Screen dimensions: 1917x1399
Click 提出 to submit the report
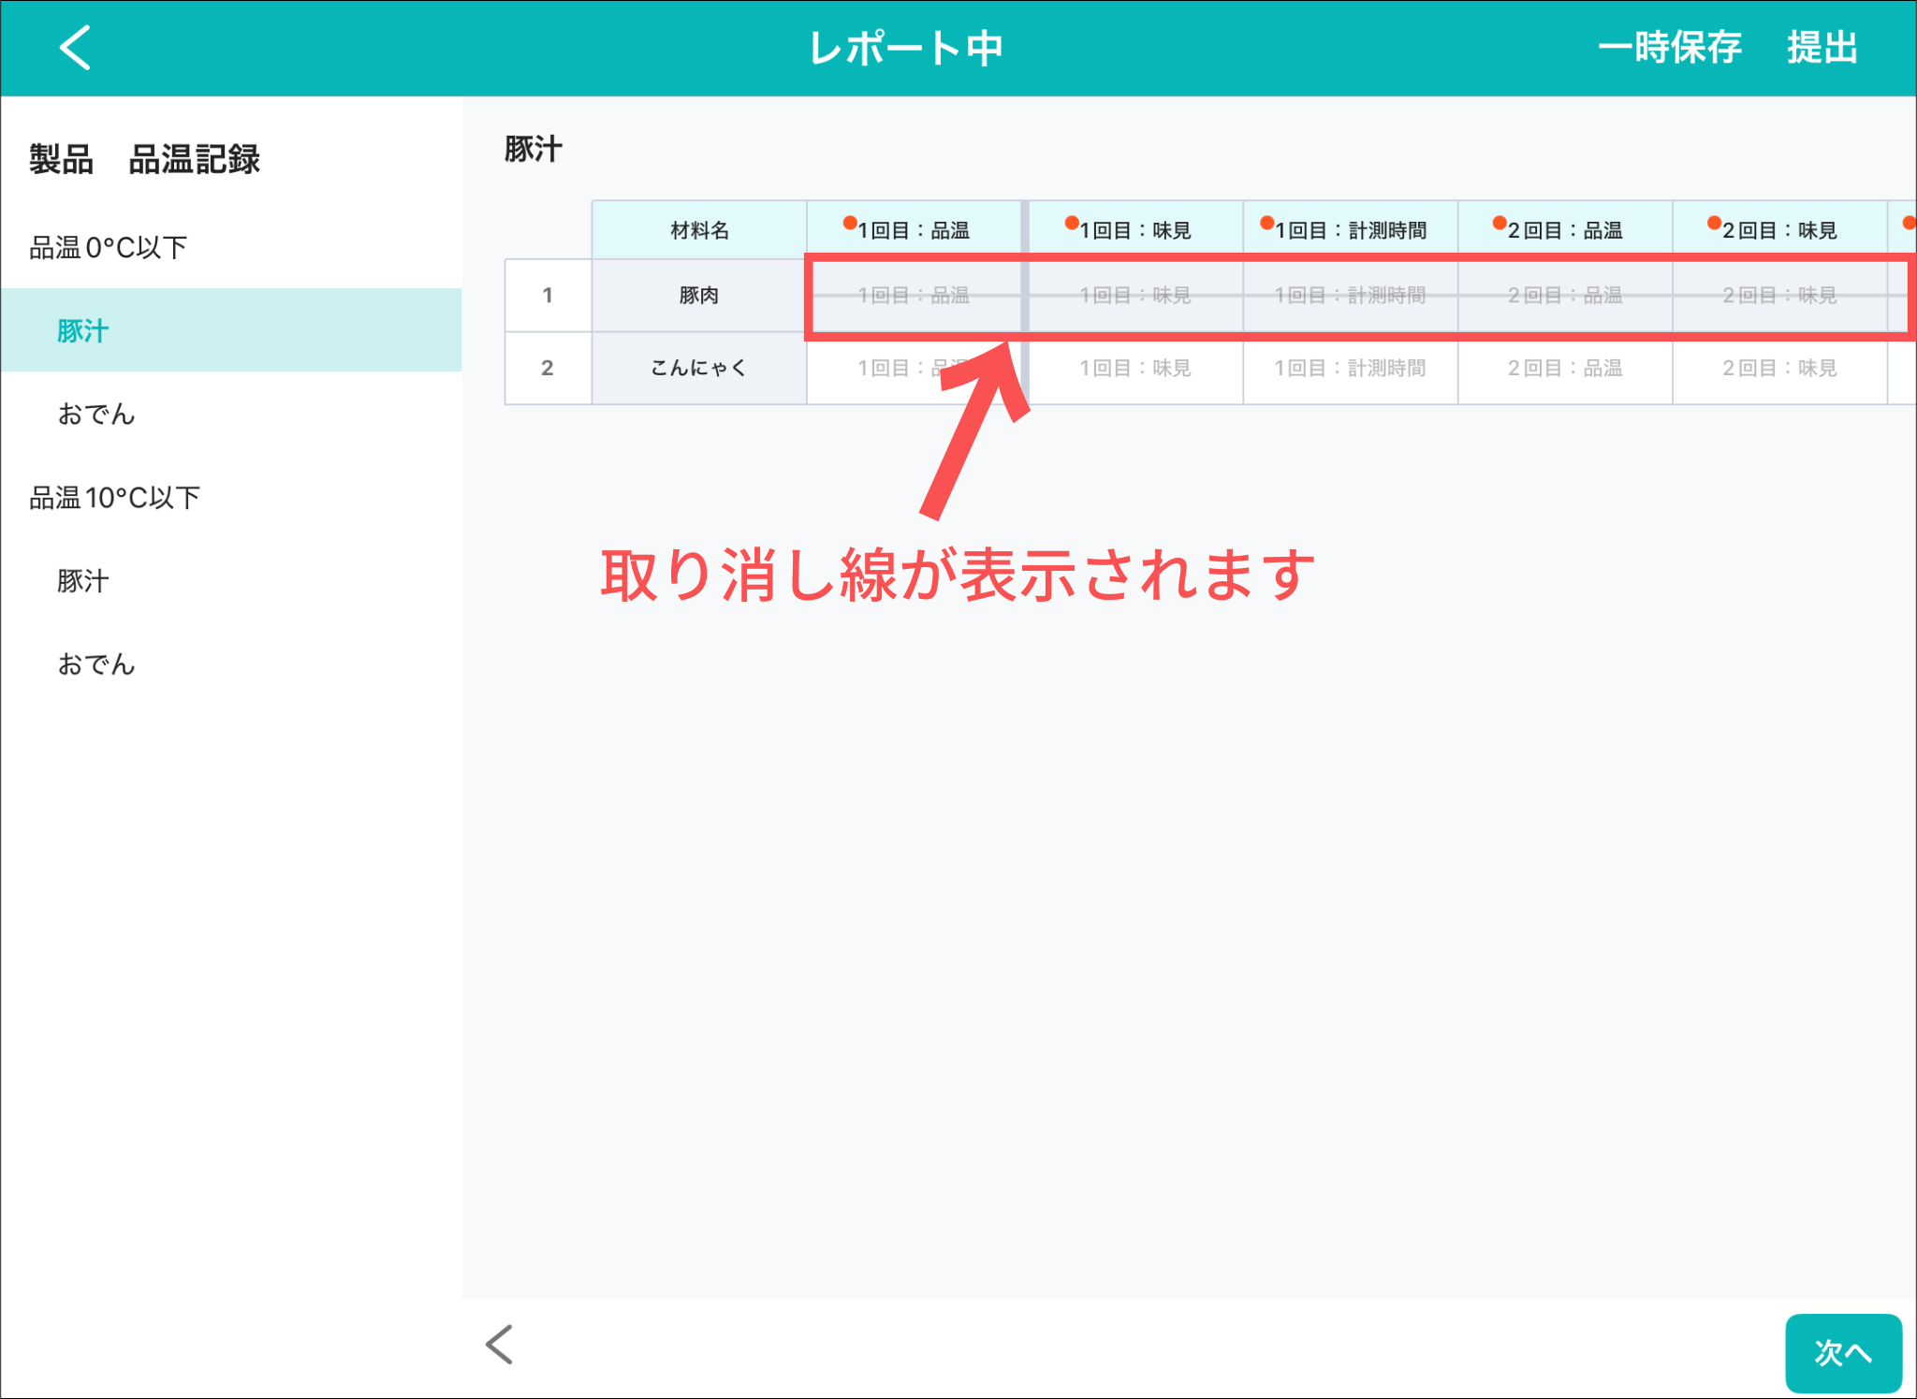coord(1822,47)
